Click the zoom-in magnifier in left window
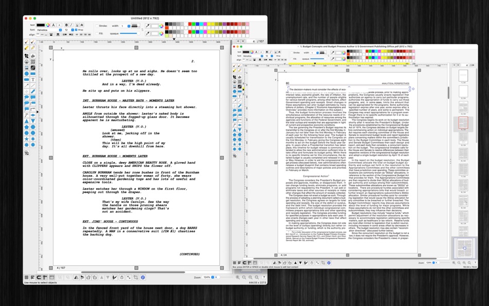 point(238,277)
